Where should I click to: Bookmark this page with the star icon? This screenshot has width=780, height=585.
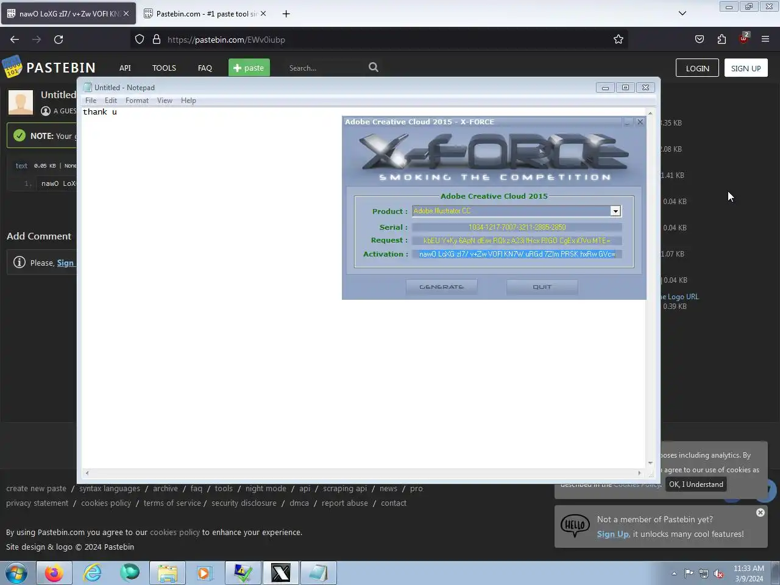619,40
